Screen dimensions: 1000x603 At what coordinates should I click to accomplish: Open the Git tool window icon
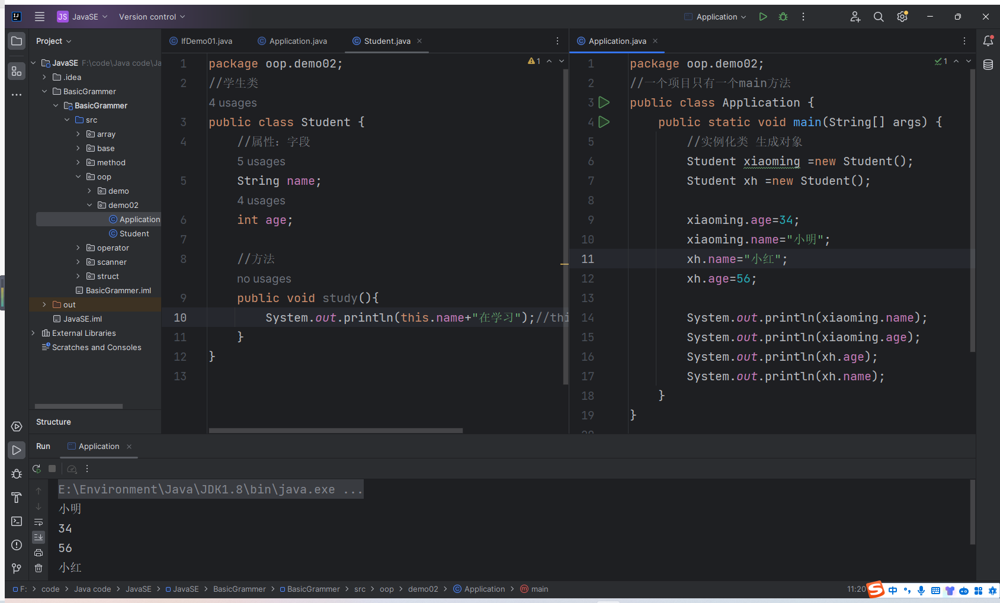click(17, 569)
